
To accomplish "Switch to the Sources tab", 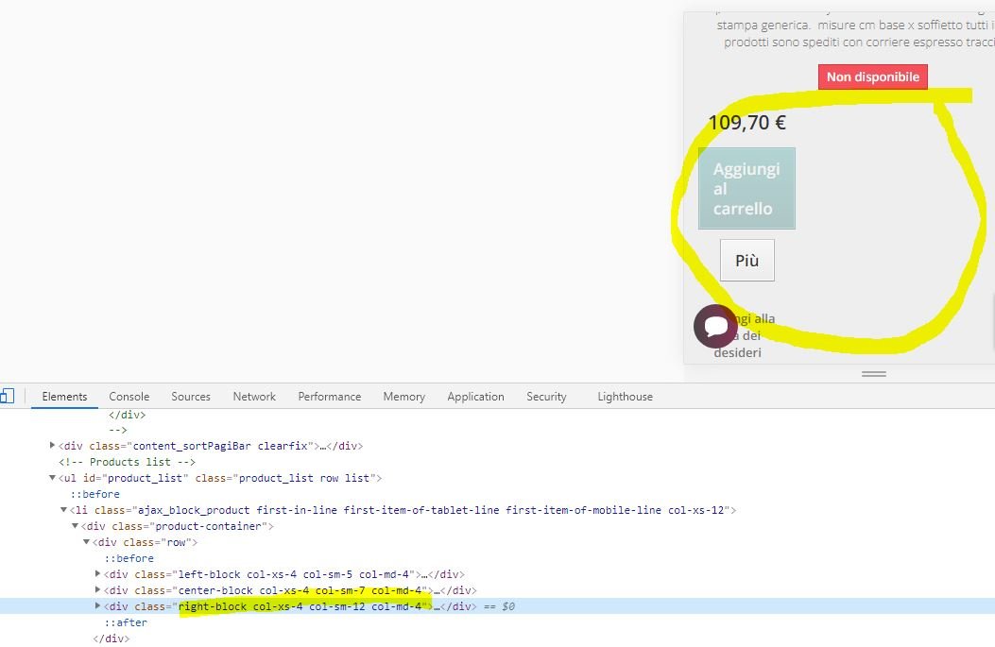I will point(190,397).
